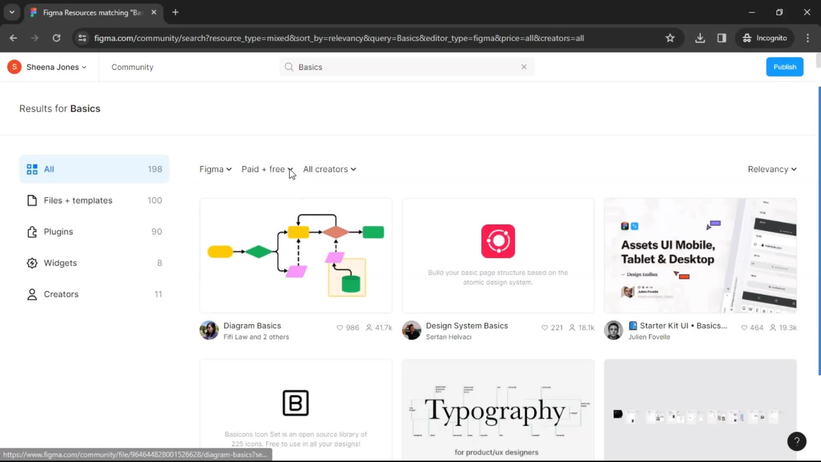Open the Relevancy sort dropdown
This screenshot has height=462, width=821.
point(772,169)
